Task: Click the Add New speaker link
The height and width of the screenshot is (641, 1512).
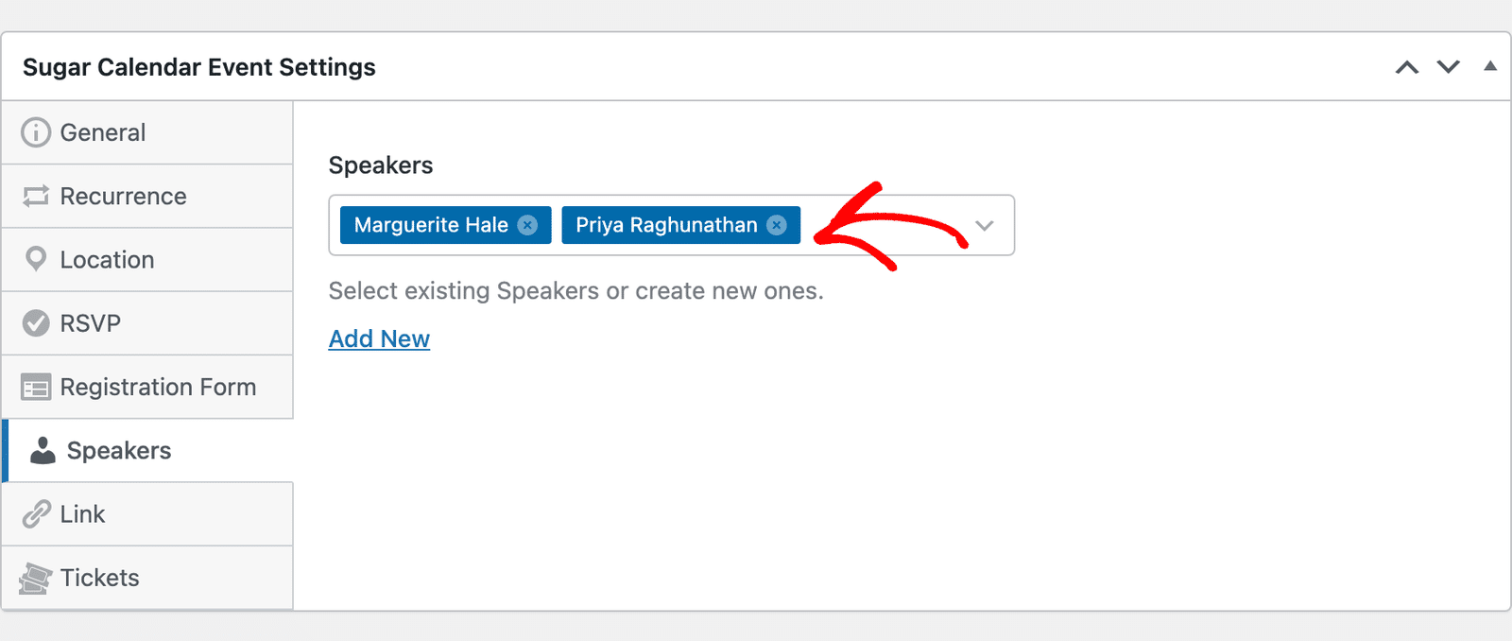Action: (x=379, y=338)
